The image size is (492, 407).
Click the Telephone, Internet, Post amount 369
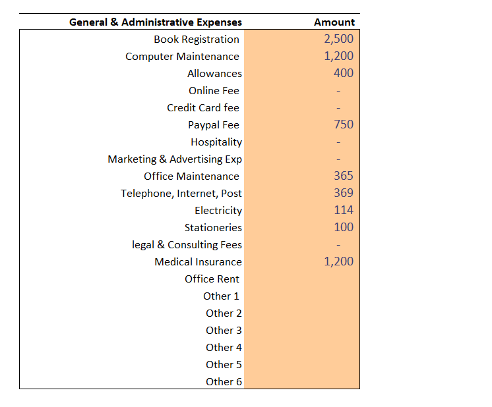point(344,193)
